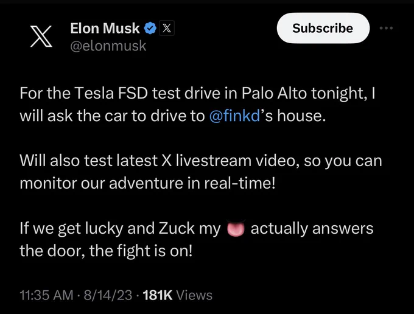Click the 11:35 AM timestamp

46,295
